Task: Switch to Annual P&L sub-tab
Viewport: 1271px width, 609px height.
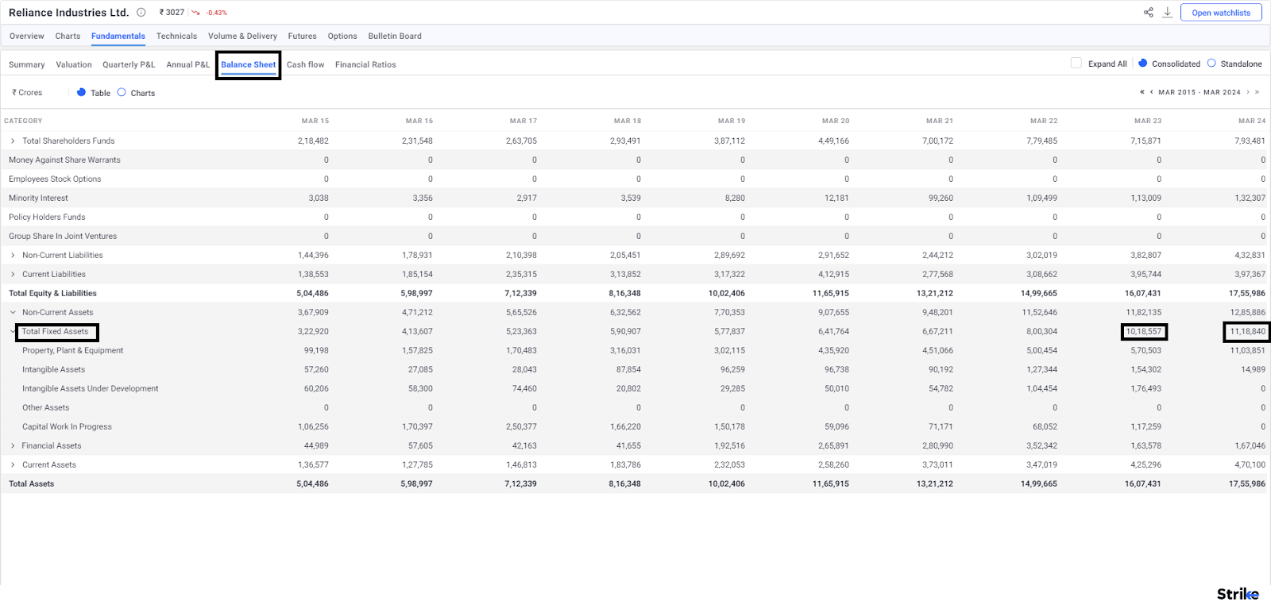Action: click(188, 64)
